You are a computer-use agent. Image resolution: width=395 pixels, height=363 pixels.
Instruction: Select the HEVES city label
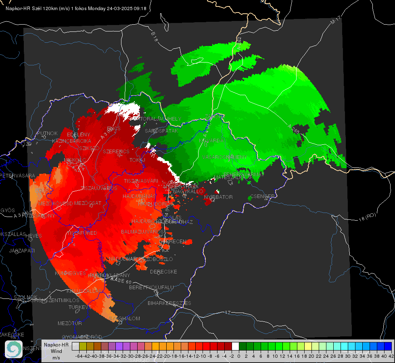tap(34, 236)
